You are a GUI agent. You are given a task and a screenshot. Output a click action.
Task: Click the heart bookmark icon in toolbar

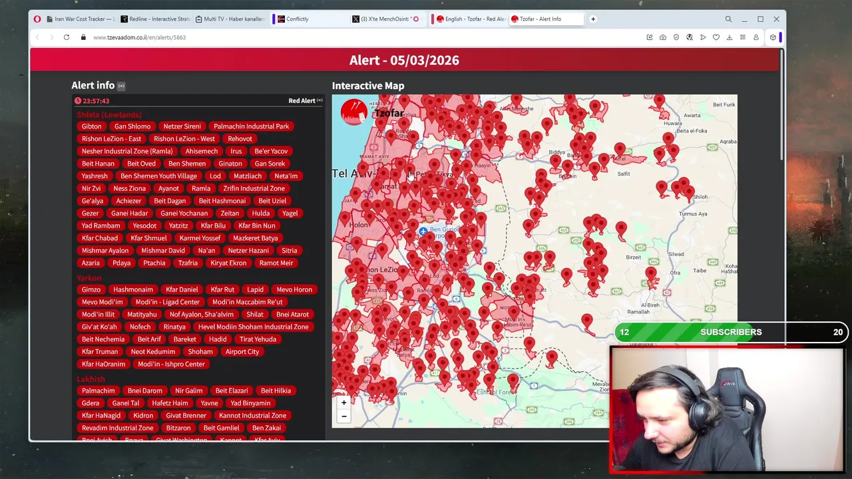point(716,37)
